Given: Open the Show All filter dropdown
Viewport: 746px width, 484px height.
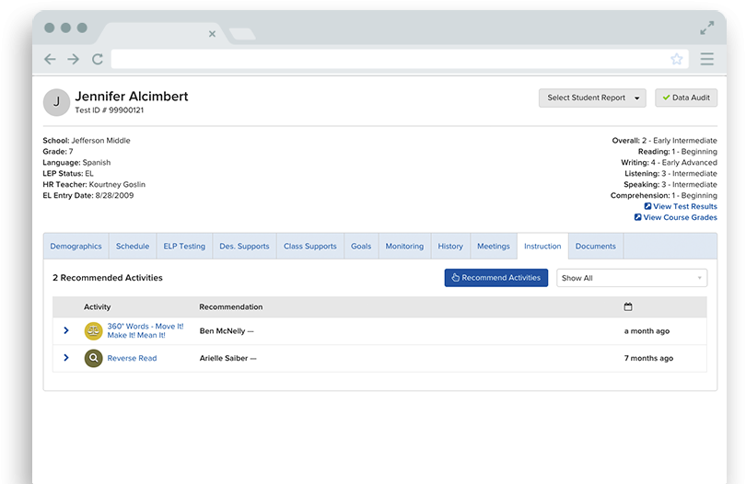Looking at the screenshot, I should tap(631, 278).
